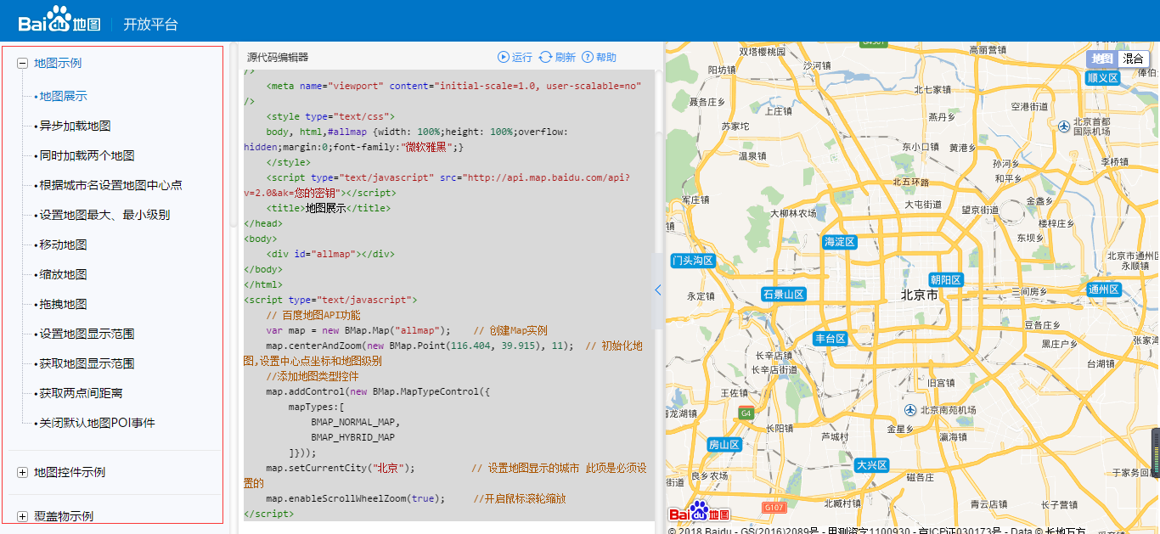The height and width of the screenshot is (534, 1160).
Task: Click the 刷新 refresh icon
Action: pos(545,57)
